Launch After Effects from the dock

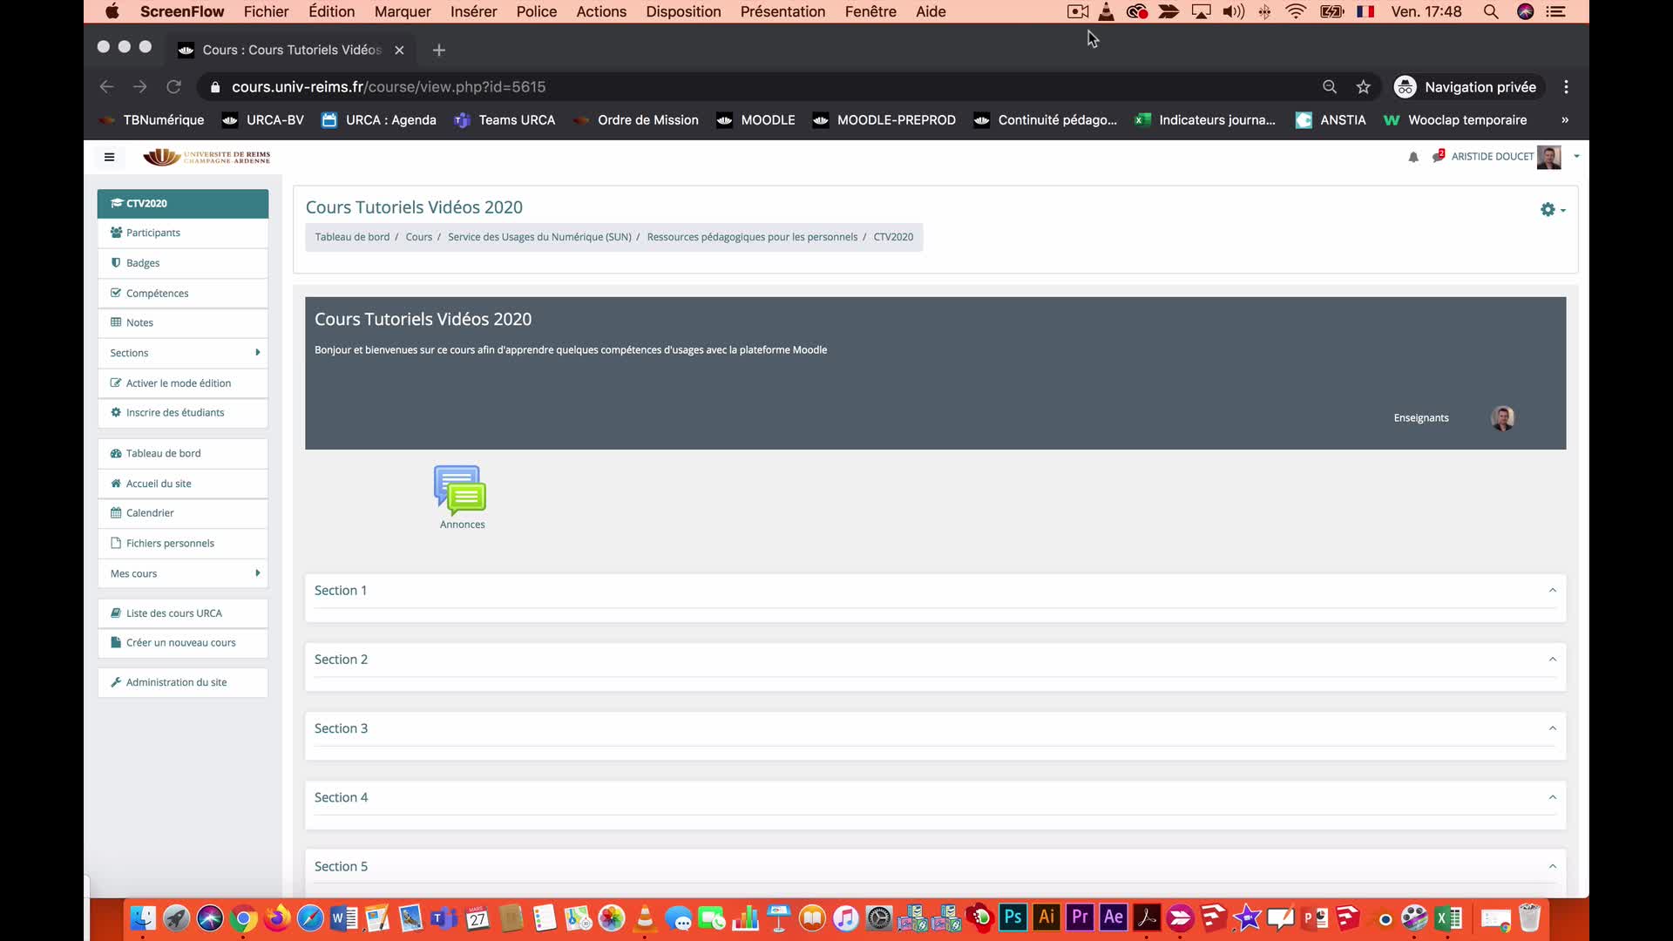click(x=1114, y=917)
